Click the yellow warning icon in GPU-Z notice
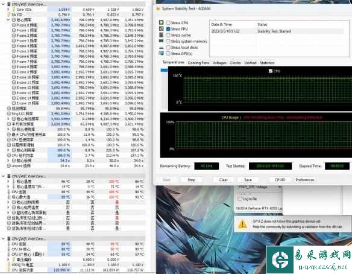 click(242, 224)
